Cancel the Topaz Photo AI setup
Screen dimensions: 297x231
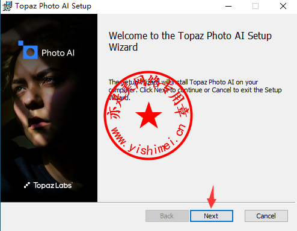pos(266,216)
